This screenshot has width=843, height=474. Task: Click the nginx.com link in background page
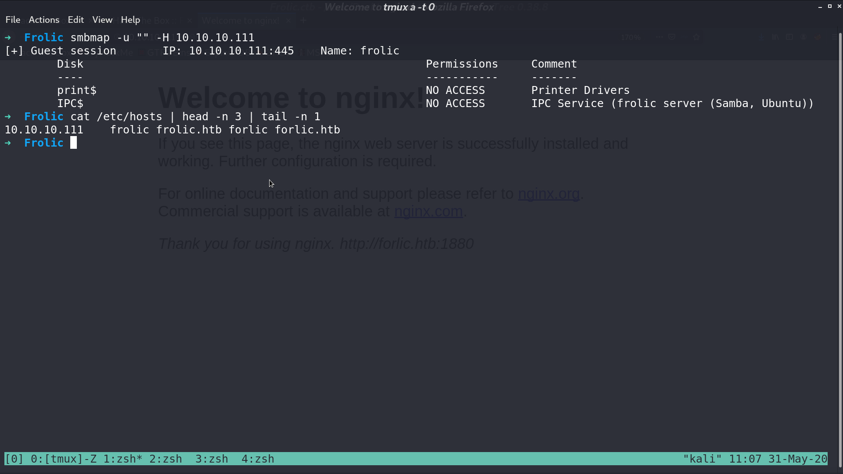click(429, 211)
